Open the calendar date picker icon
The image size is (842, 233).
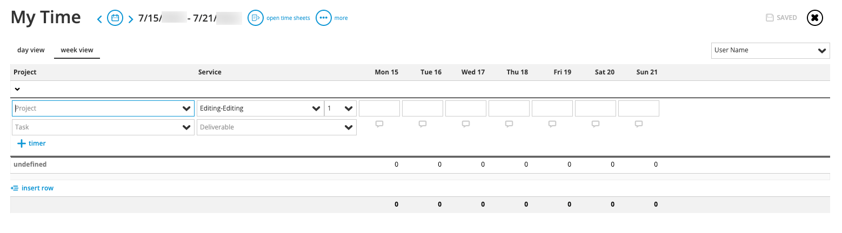115,18
